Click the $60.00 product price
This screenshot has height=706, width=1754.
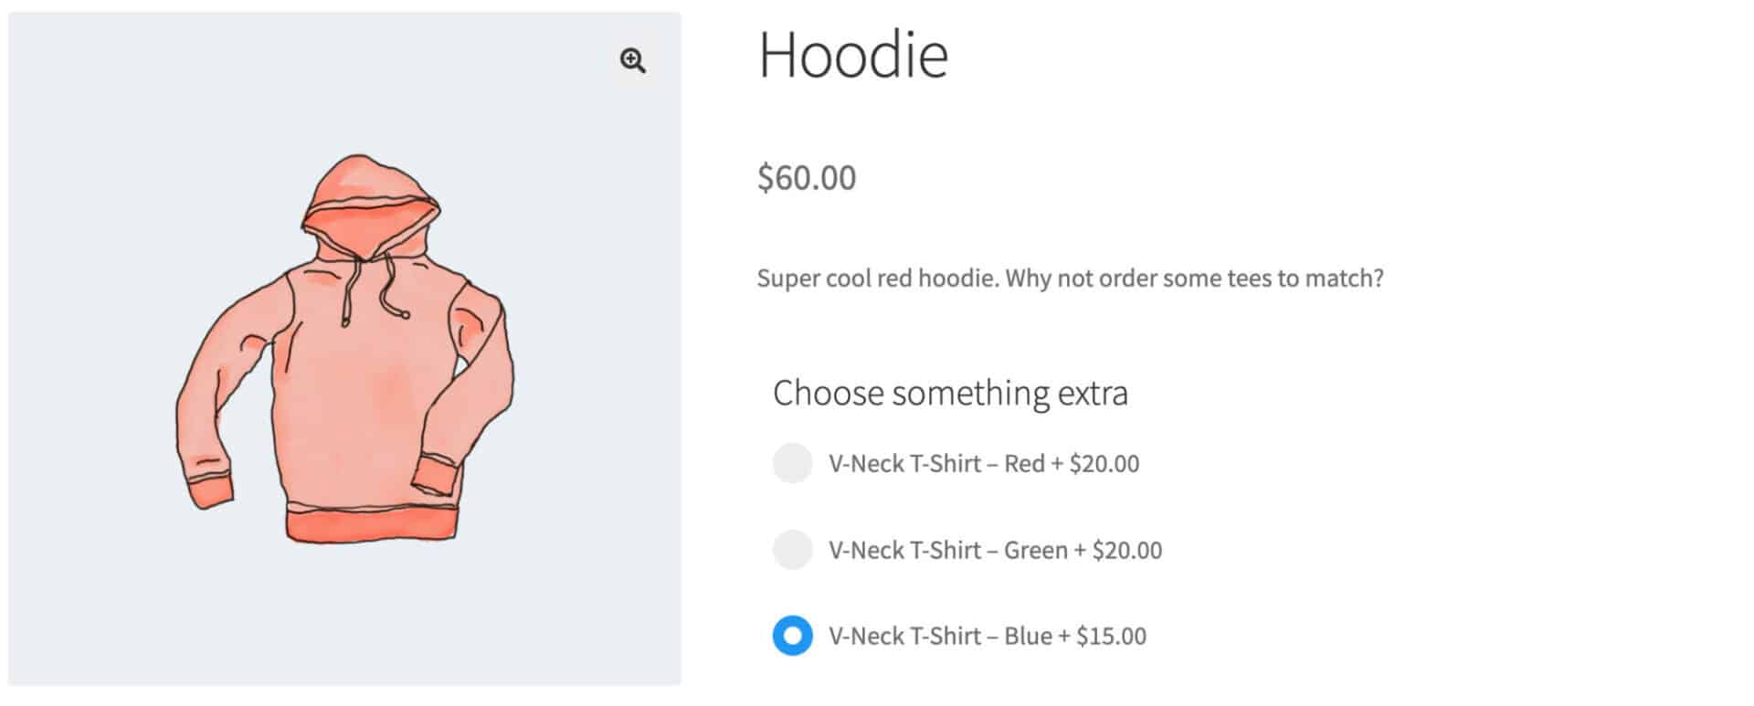pyautogui.click(x=807, y=177)
